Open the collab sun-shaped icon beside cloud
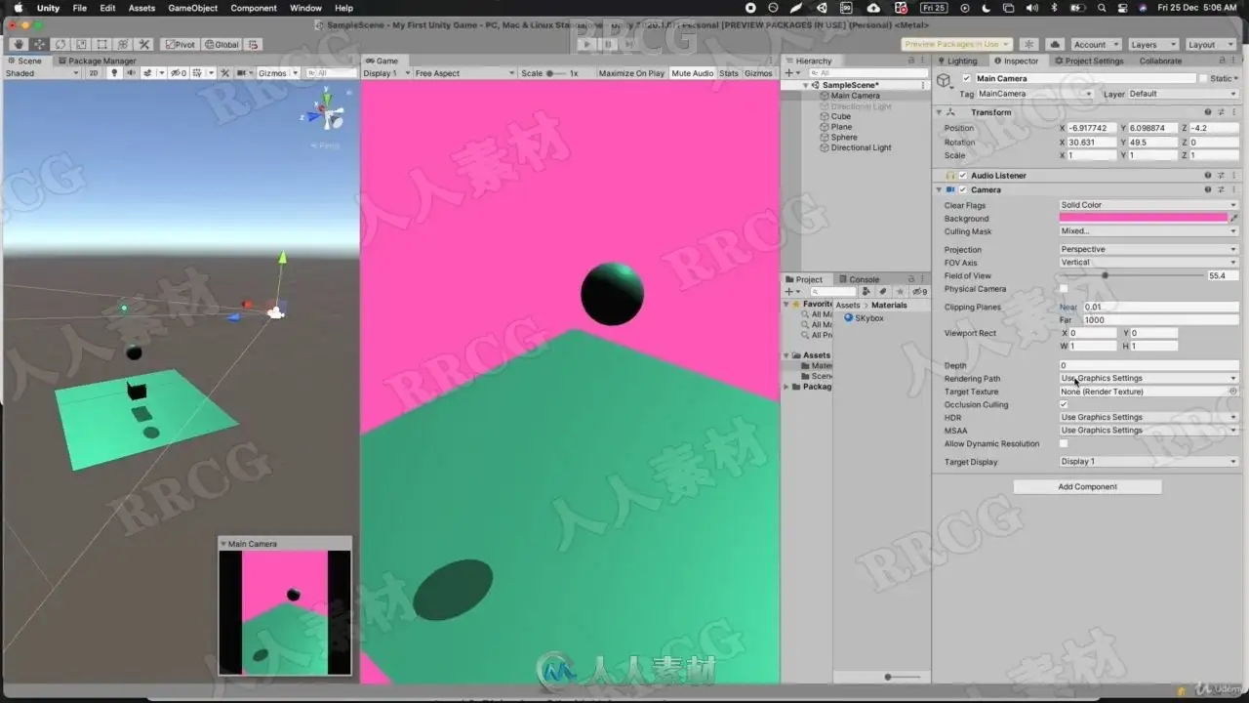This screenshot has width=1249, height=703. point(1028,44)
